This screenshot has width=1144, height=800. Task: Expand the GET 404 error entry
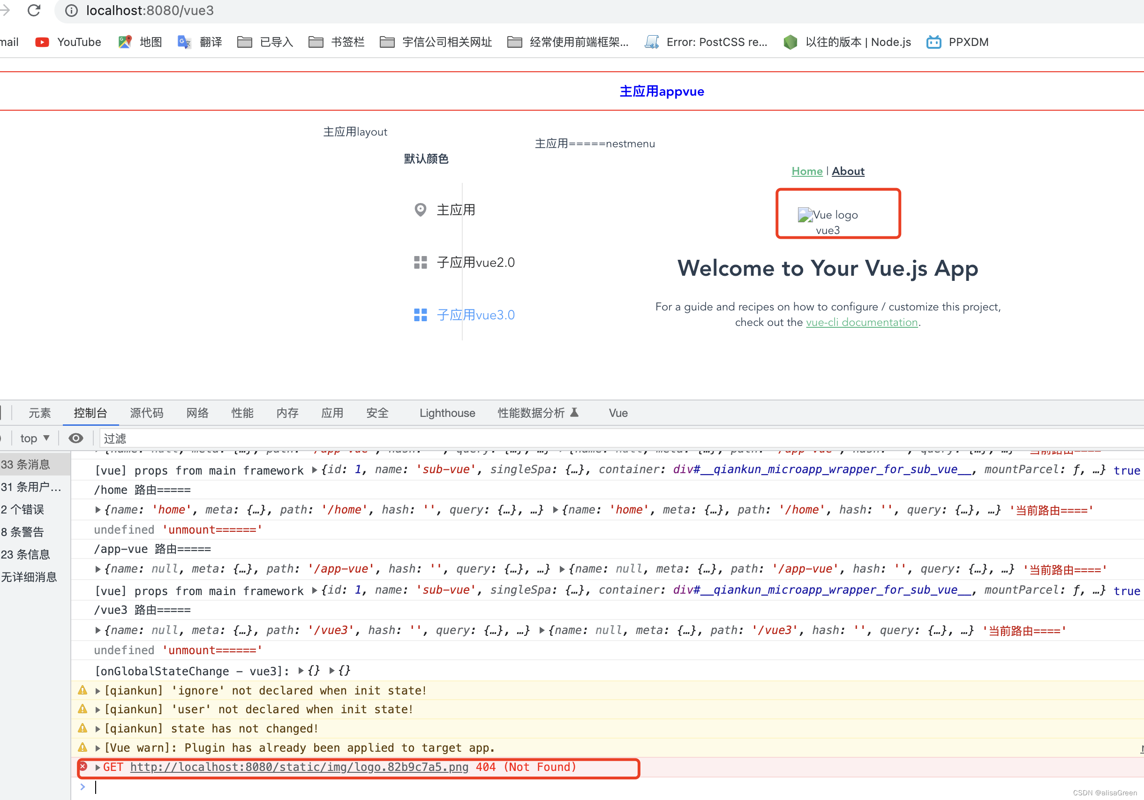point(98,767)
